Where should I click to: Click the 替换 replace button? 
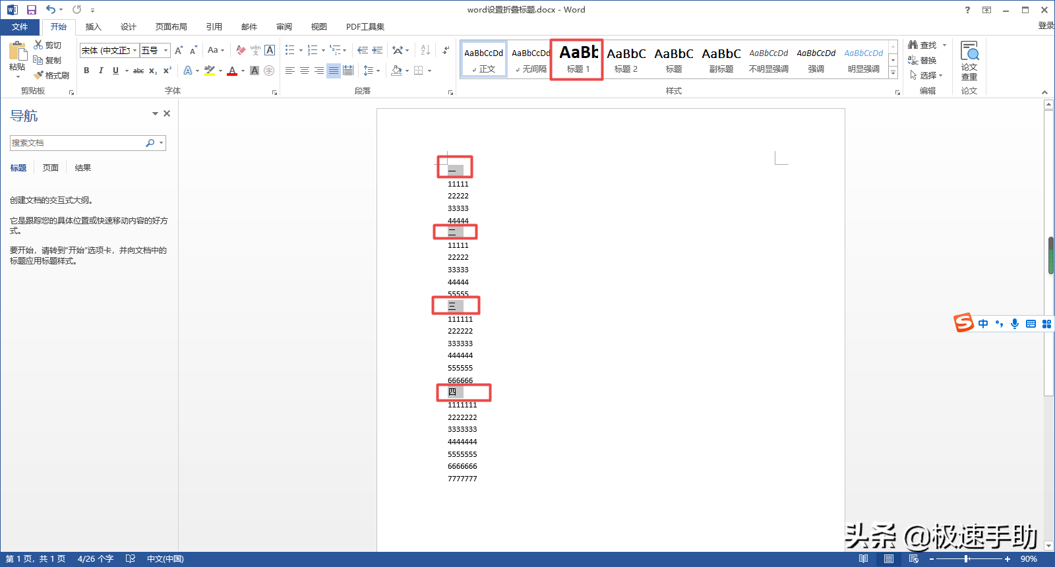click(922, 60)
